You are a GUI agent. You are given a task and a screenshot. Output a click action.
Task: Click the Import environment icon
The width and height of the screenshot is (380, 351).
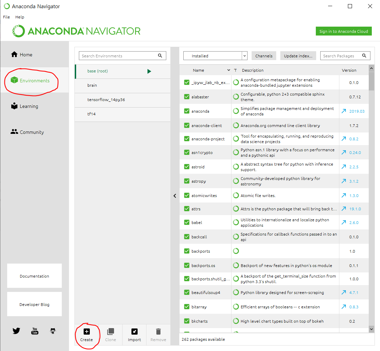(x=135, y=331)
